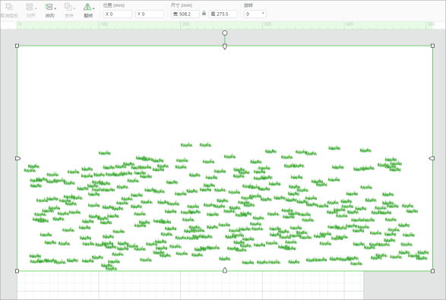Expand the flip dropdown arrow
446x300 pixels.
(x=93, y=8)
